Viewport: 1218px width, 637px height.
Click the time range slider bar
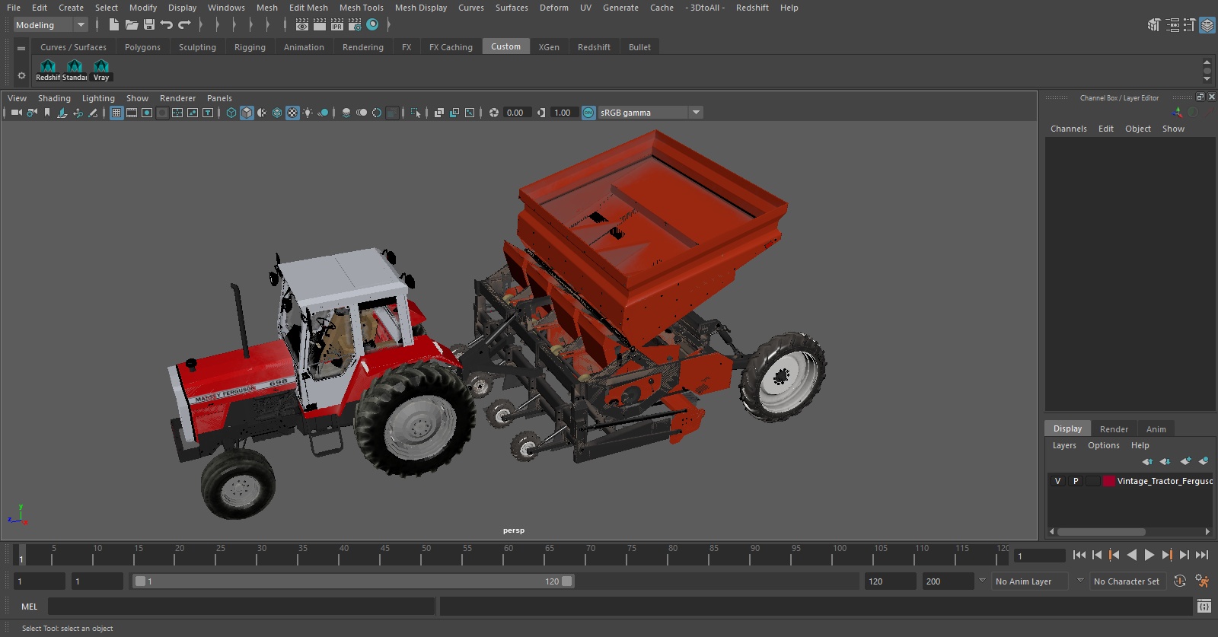point(353,581)
